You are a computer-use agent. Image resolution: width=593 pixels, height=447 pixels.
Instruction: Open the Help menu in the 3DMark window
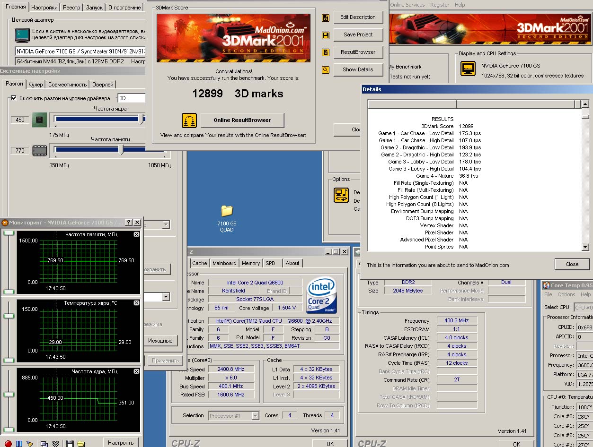460,5
